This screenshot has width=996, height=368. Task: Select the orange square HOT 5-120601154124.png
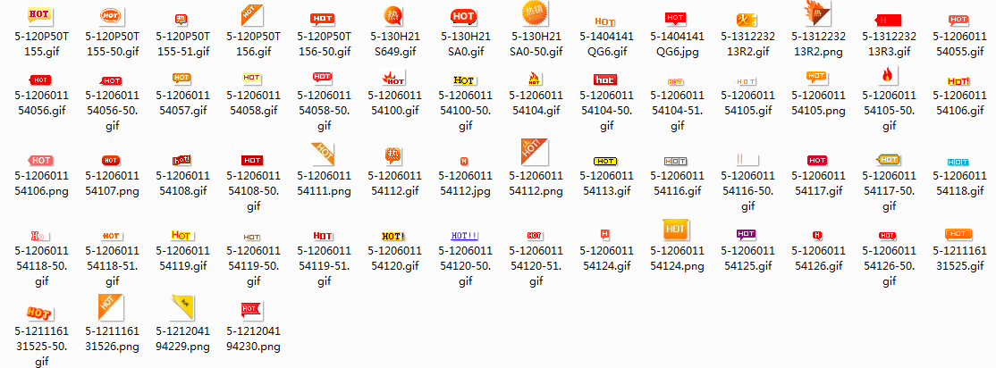click(675, 230)
